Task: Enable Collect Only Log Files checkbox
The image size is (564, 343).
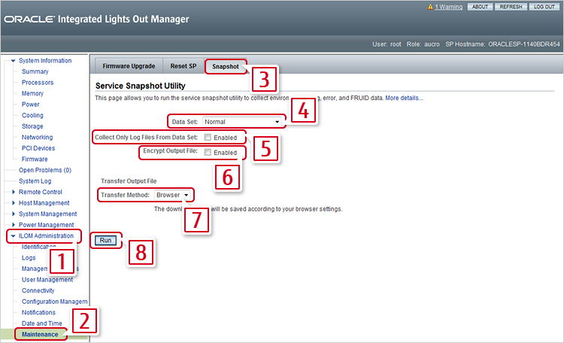Action: tap(208, 137)
